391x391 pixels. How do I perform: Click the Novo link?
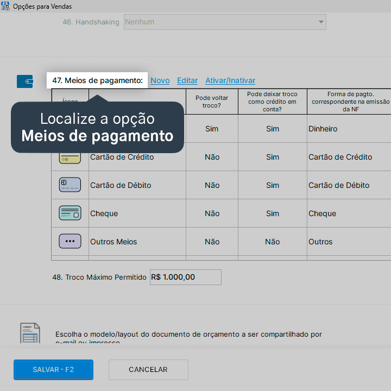160,80
